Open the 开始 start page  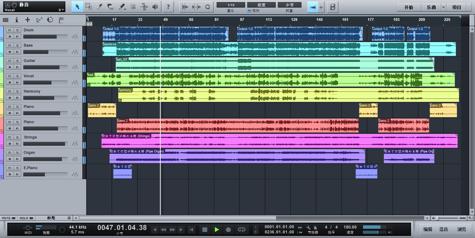tap(409, 7)
